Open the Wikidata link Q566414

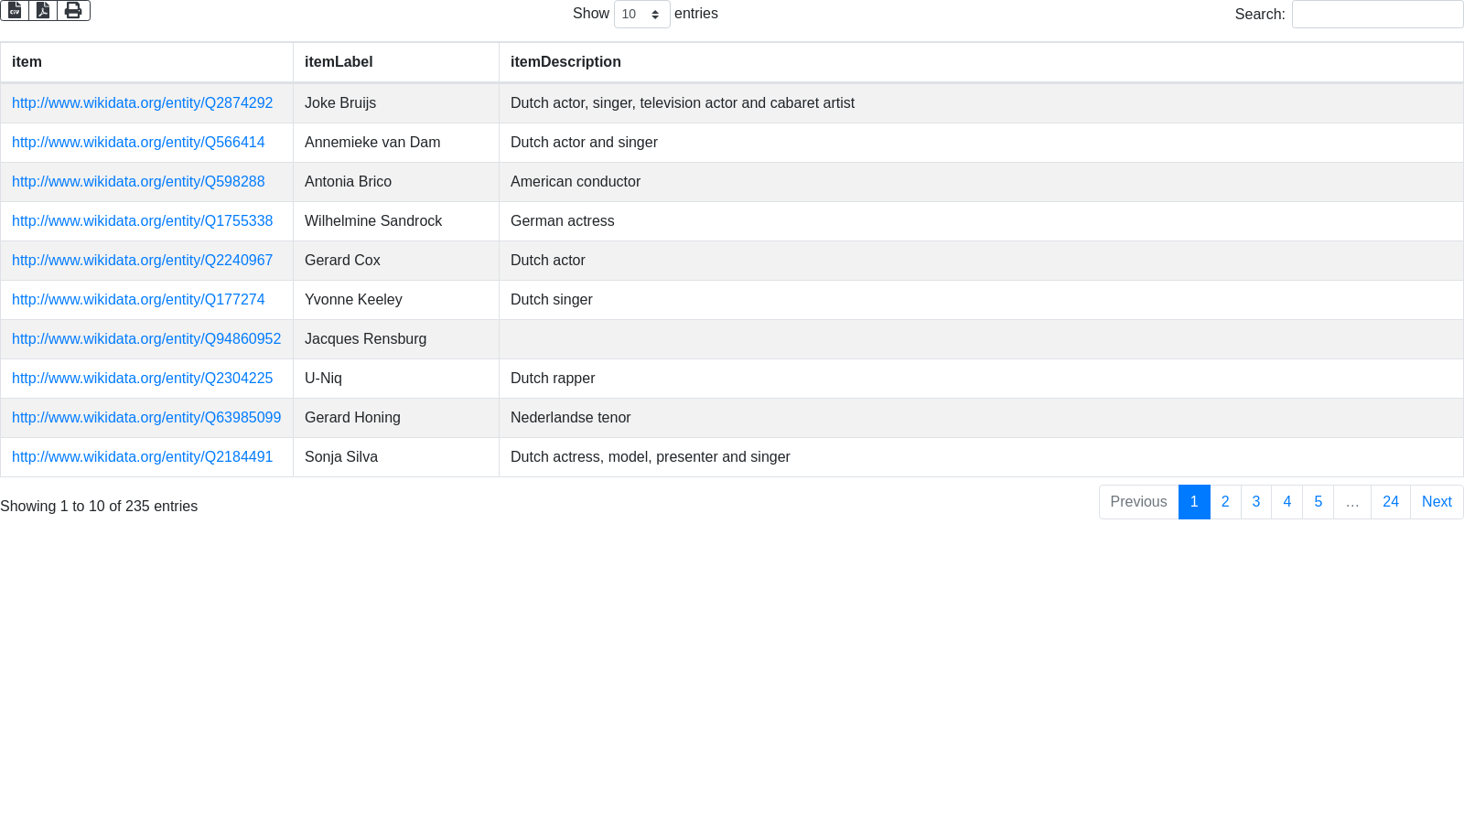138,143
